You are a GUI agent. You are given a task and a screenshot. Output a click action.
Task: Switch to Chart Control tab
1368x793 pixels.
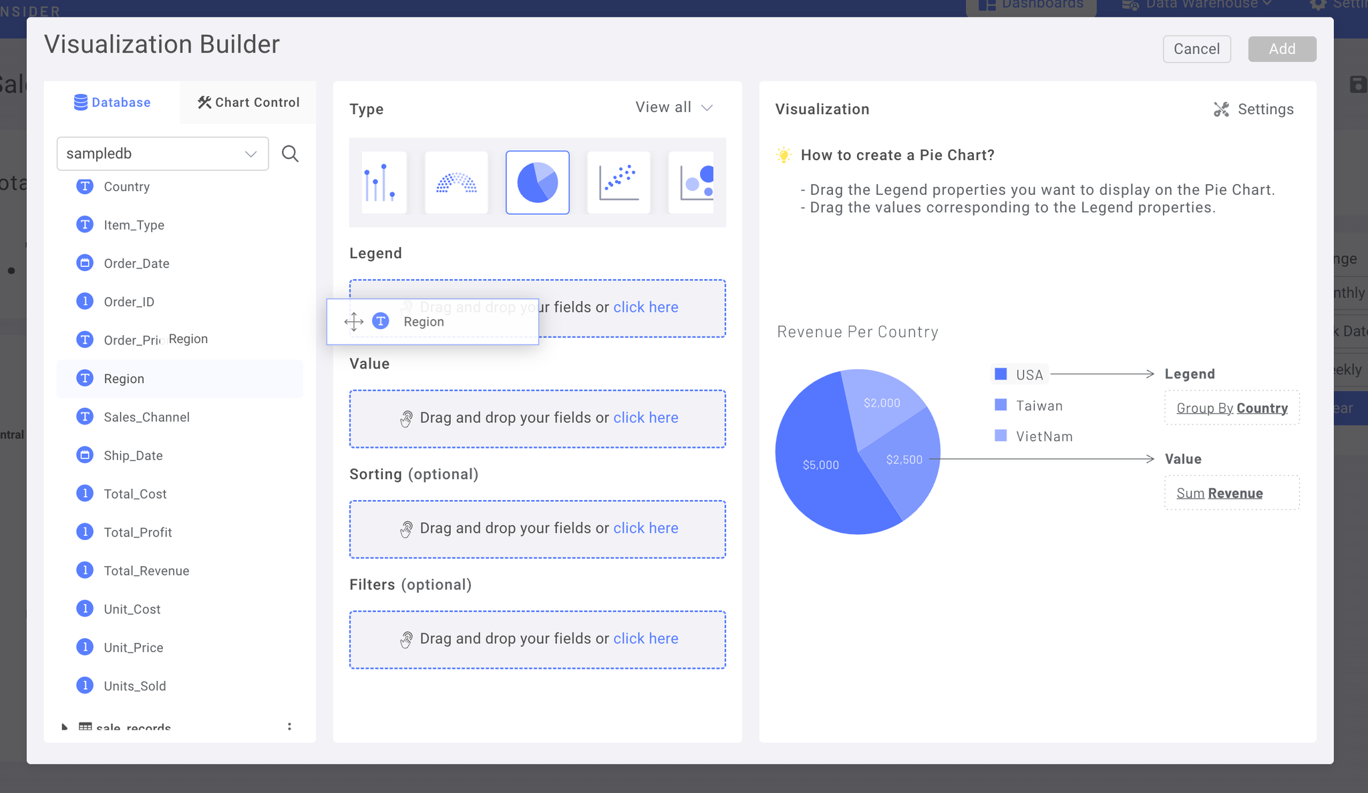[x=248, y=102]
